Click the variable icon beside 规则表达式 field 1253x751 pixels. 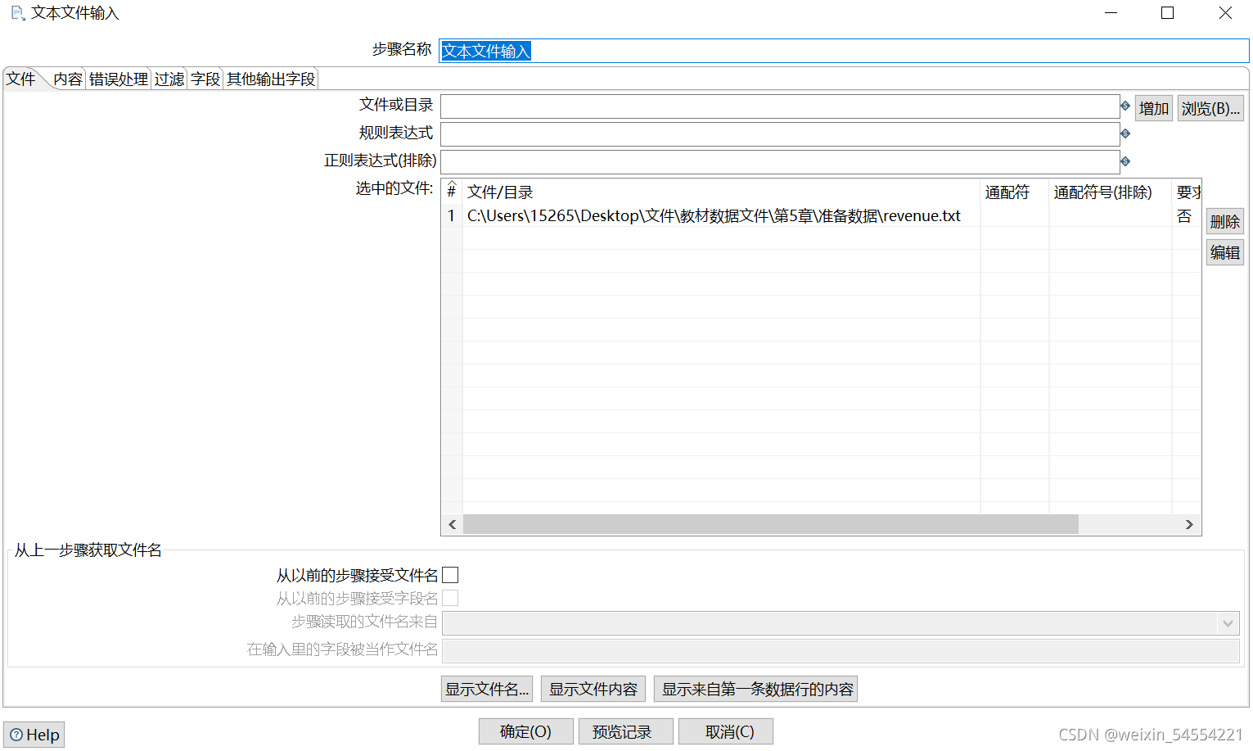[x=1125, y=133]
